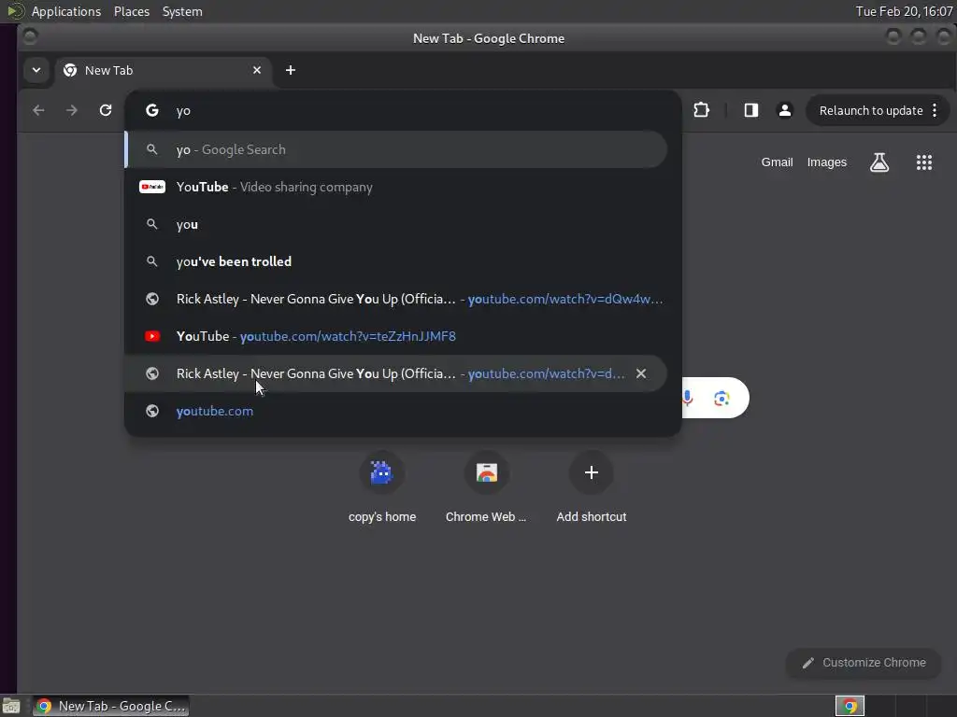Select the "you" search suggestion

pyautogui.click(x=396, y=224)
